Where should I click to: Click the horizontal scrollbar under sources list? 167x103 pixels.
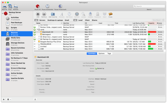click(99, 51)
